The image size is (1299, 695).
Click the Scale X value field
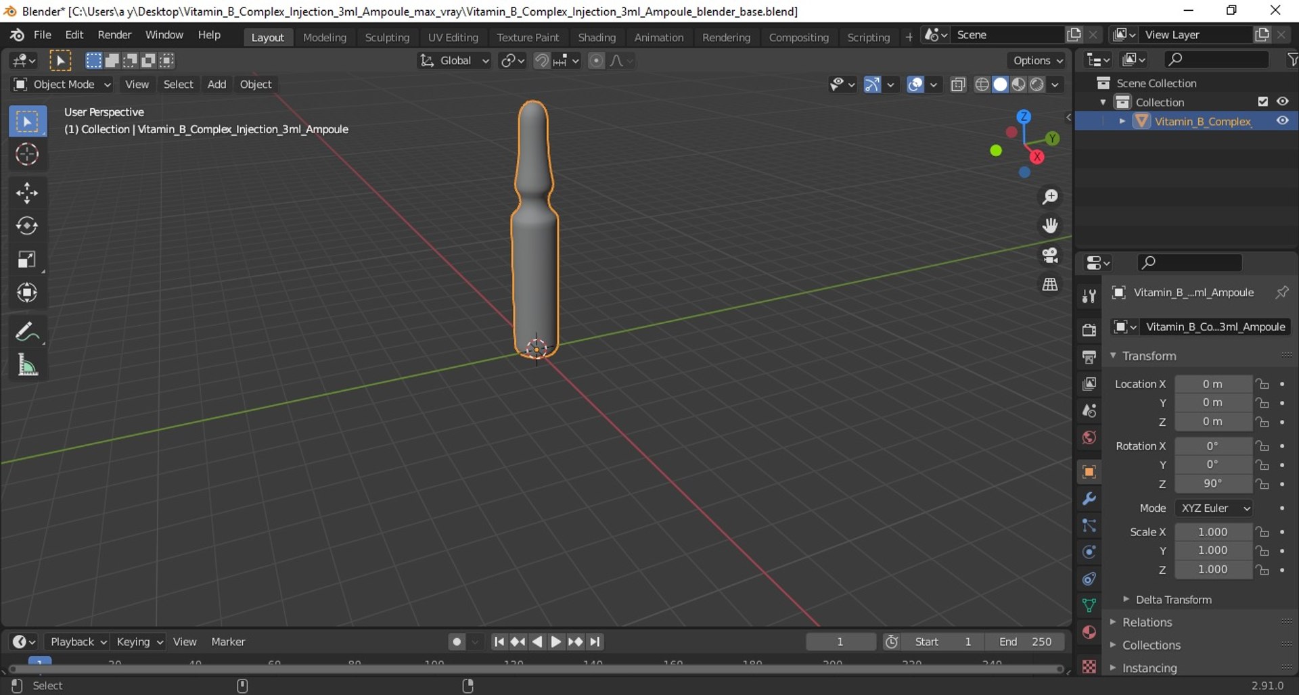1213,532
